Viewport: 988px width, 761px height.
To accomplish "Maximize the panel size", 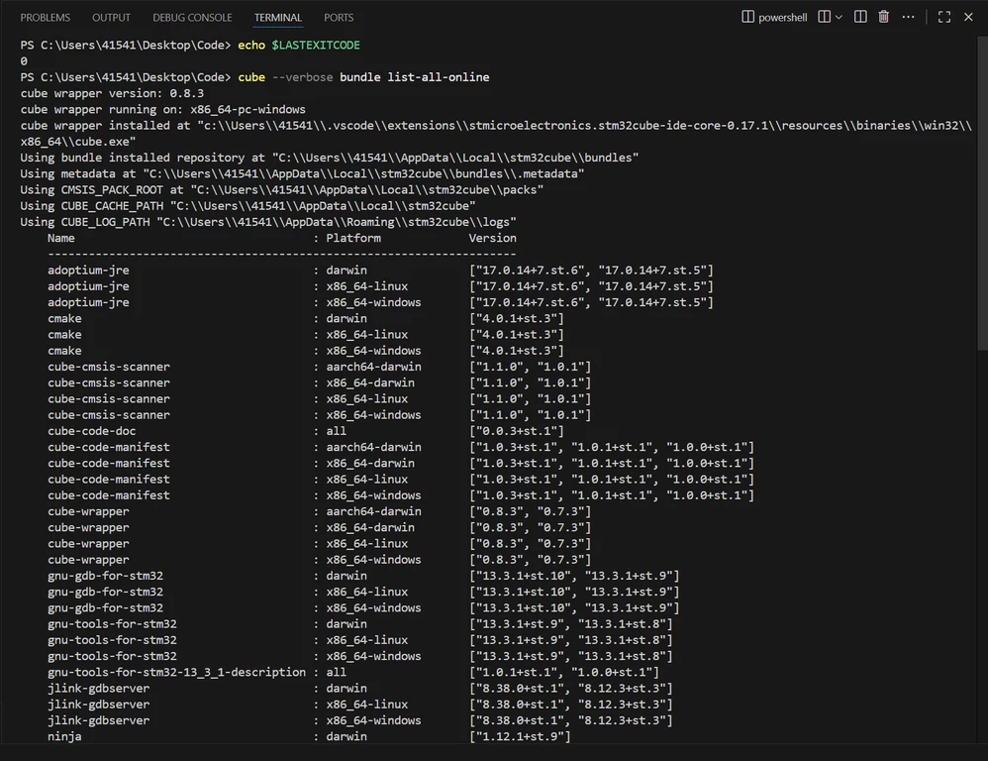I will point(943,17).
